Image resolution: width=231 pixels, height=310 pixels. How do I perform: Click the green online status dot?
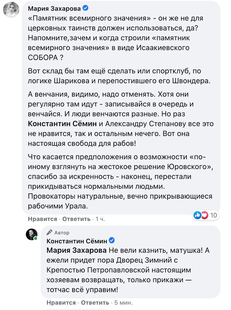pos(35,239)
